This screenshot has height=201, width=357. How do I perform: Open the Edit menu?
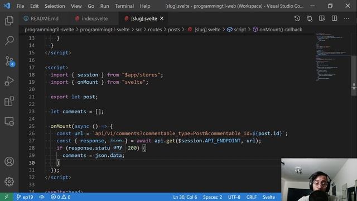pos(35,6)
